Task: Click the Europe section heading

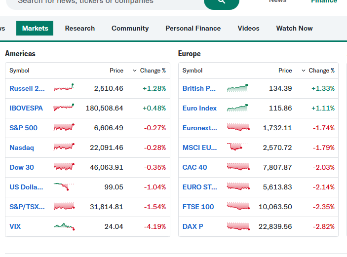Action: click(x=190, y=54)
